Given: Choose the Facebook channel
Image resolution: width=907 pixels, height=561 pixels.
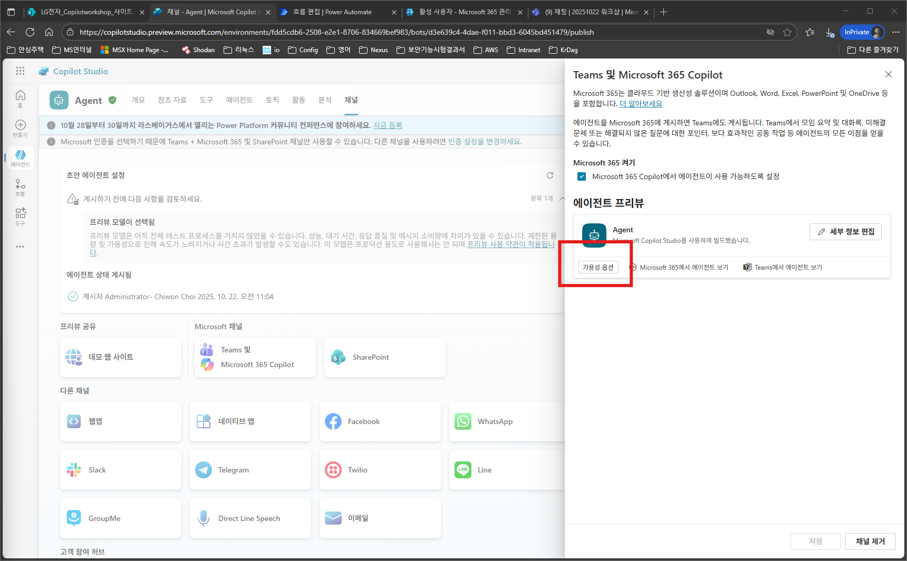Looking at the screenshot, I should [x=380, y=421].
